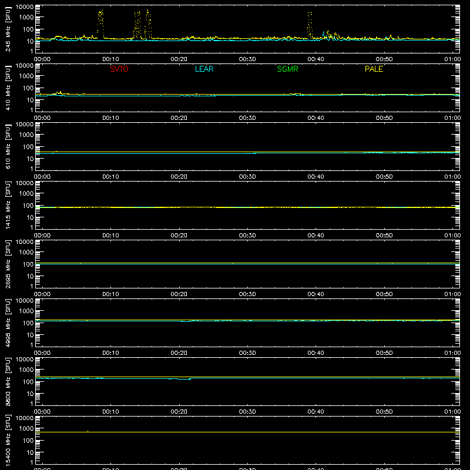This screenshot has height=470, width=470.
Task: Click the 10000 y-axis label of 245 MHz plot
Action: (25, 7)
